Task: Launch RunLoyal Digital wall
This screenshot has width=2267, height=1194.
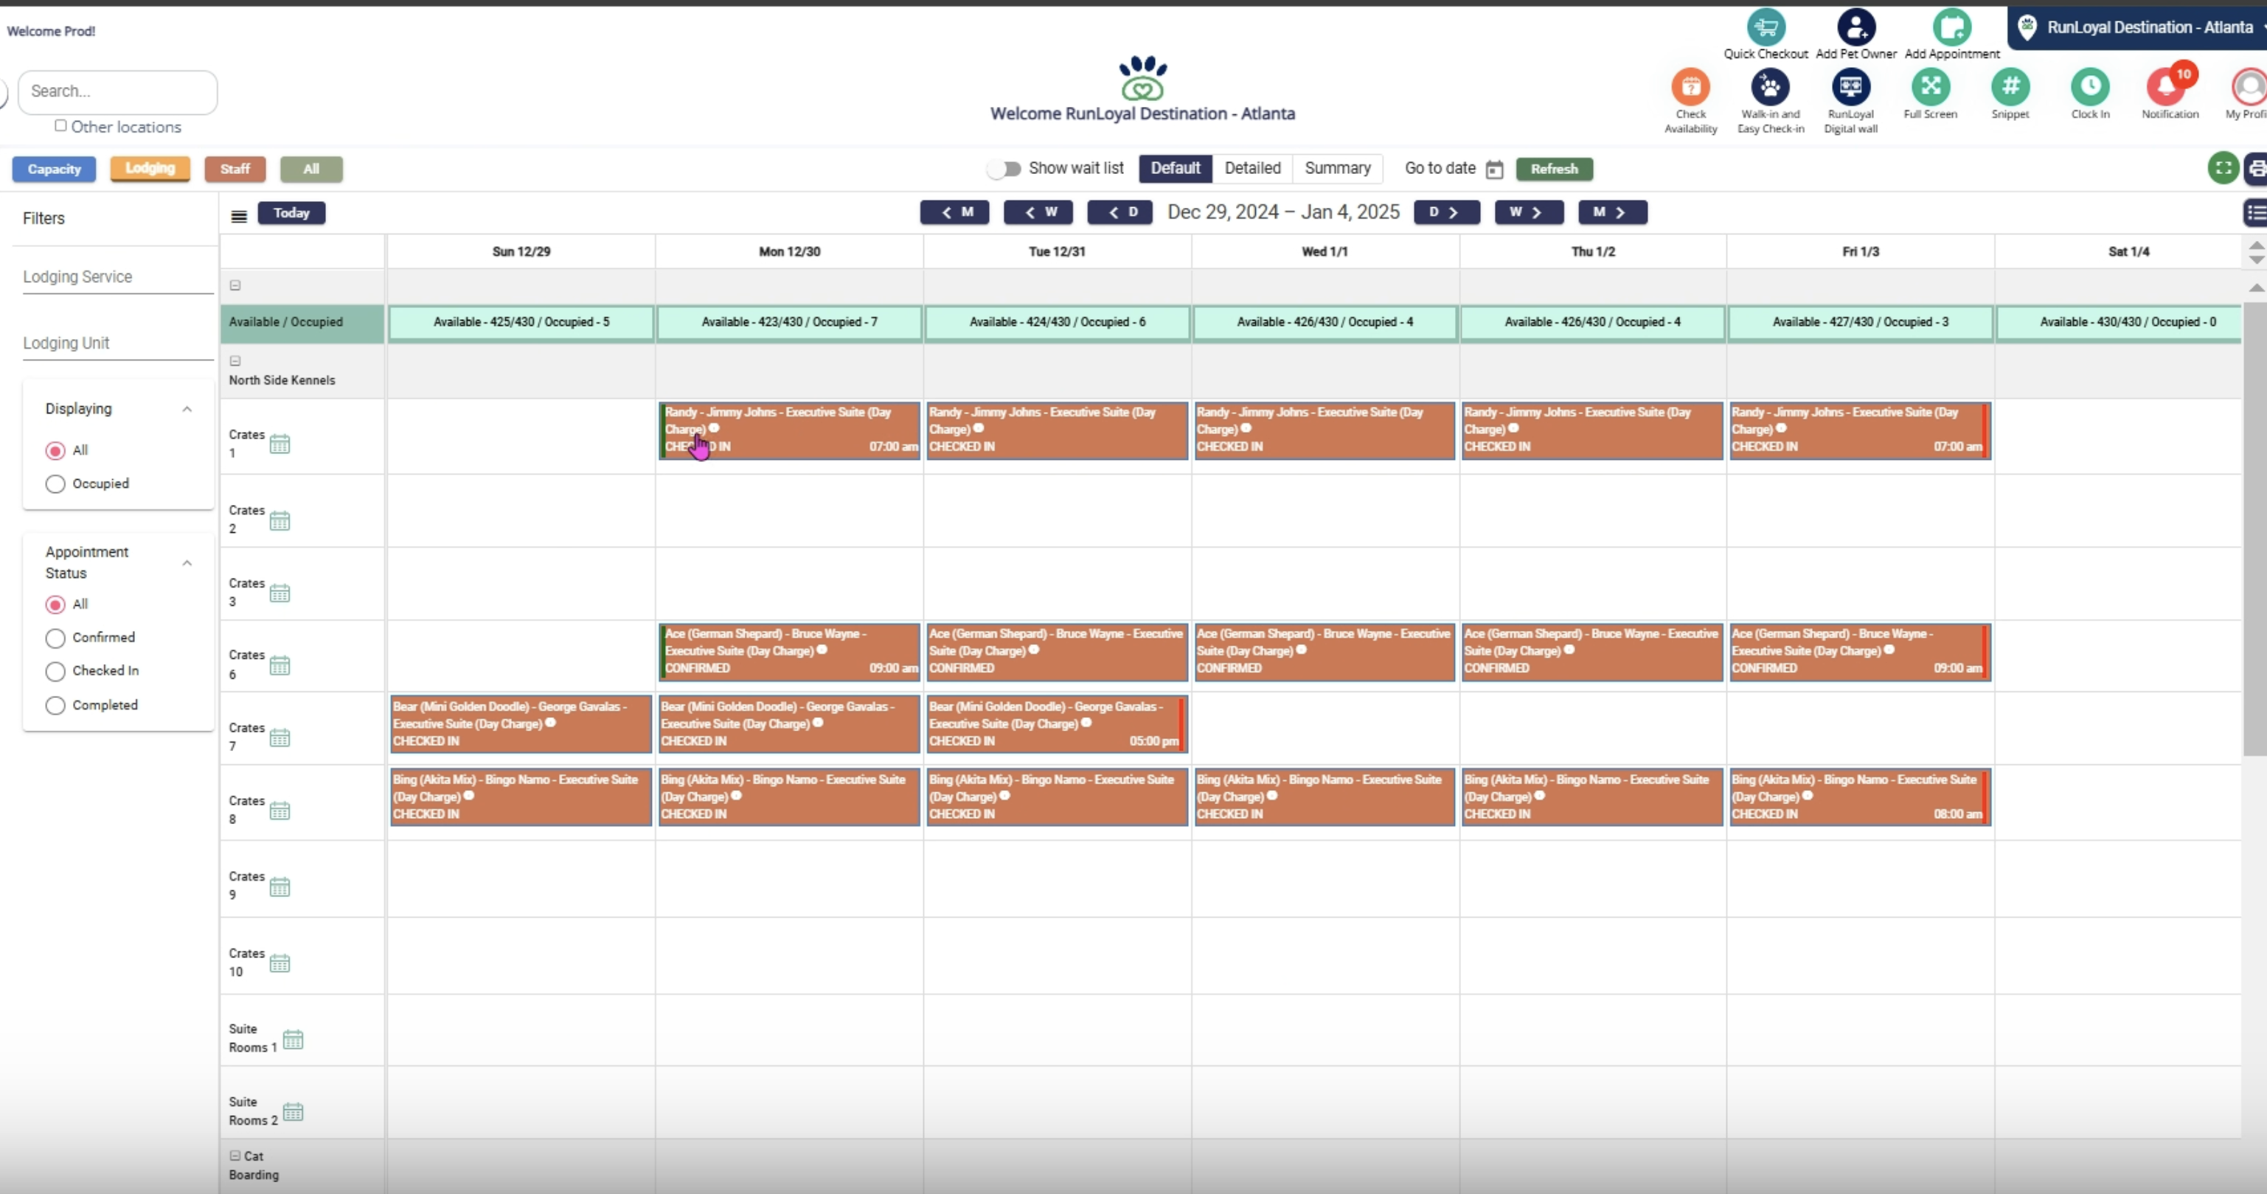Action: pos(1850,87)
